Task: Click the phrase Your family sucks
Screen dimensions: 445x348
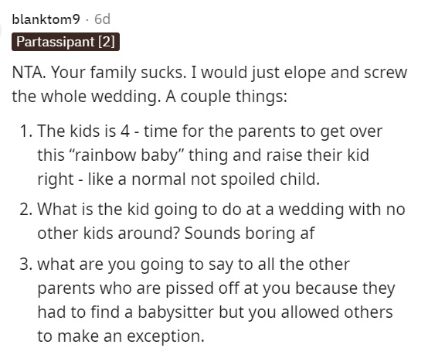Action: click(x=117, y=73)
